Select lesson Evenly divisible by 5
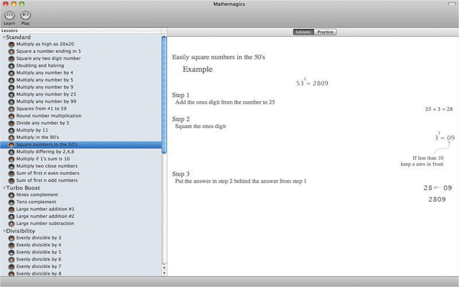459x287 pixels. pos(81,252)
